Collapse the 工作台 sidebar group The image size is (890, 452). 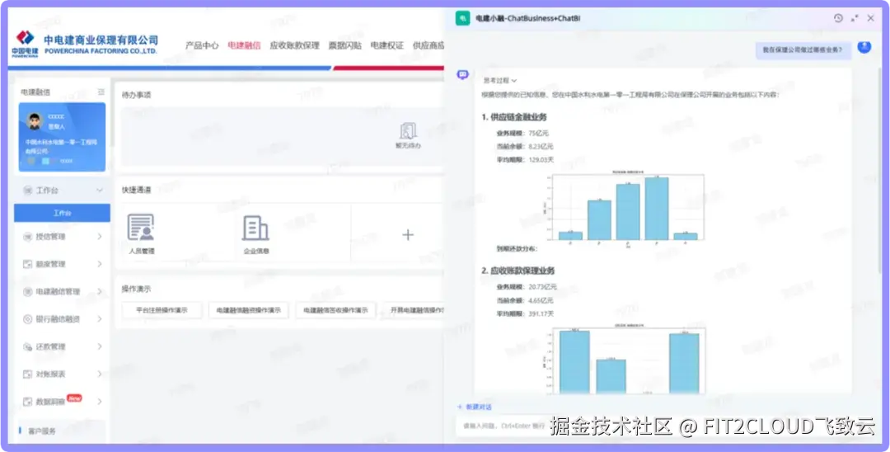coord(100,191)
